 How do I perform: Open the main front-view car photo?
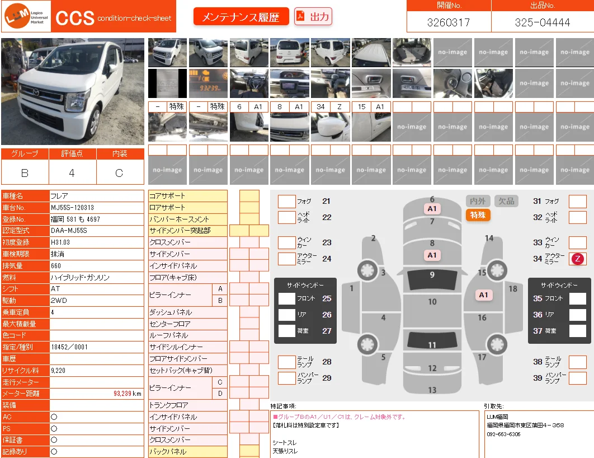[x=73, y=91]
